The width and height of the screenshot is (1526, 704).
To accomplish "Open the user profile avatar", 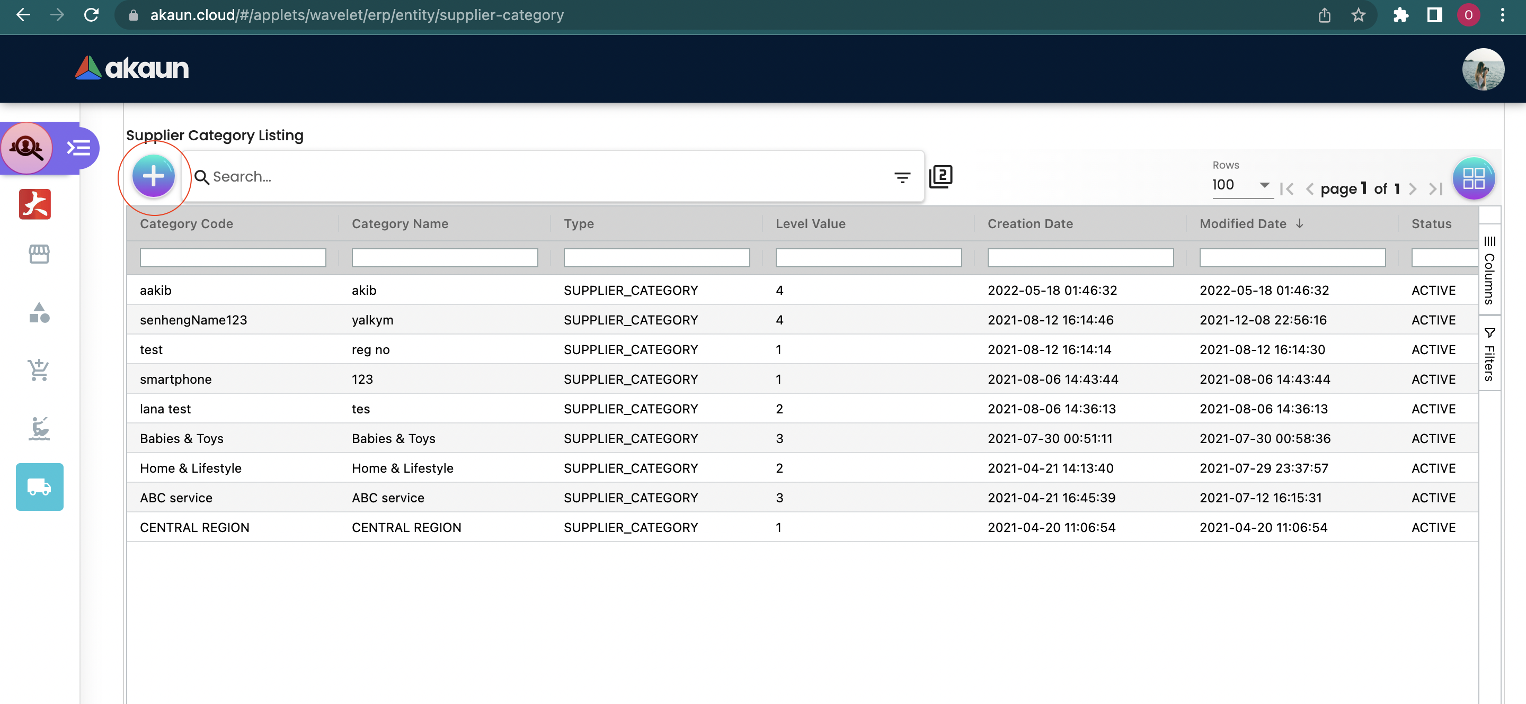I will click(1482, 69).
